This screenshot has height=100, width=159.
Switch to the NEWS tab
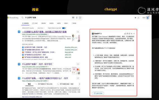pyautogui.click(x=66, y=23)
